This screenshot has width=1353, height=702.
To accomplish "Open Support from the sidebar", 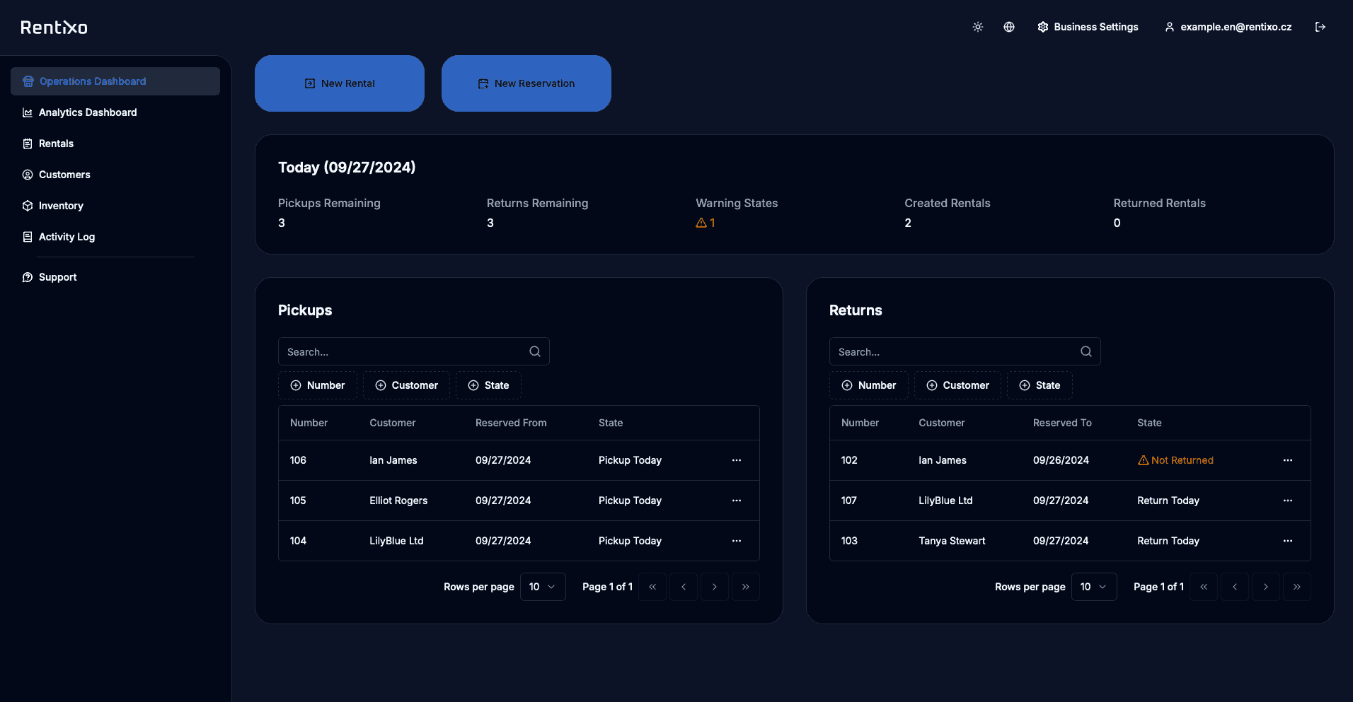I will (x=57, y=277).
